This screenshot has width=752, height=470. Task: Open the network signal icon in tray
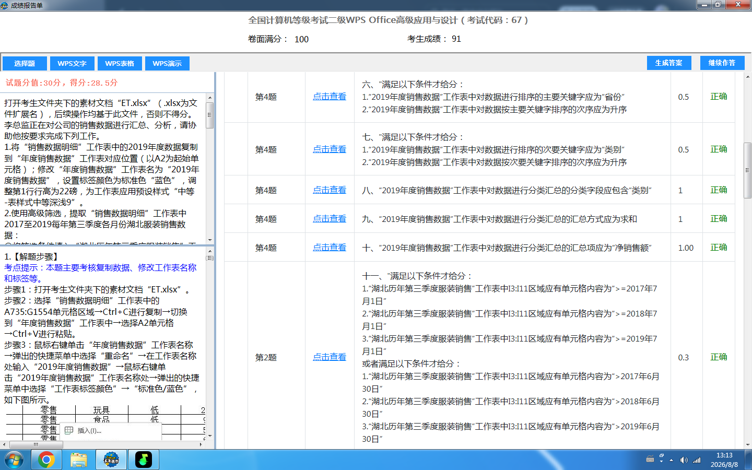697,460
